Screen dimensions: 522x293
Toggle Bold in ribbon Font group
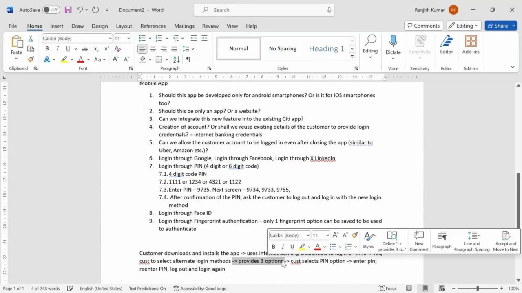coord(47,49)
